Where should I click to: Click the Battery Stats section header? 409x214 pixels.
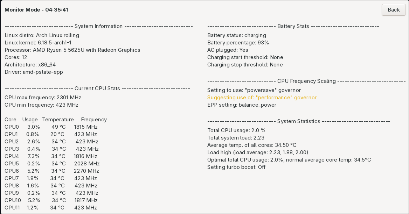[x=293, y=26]
